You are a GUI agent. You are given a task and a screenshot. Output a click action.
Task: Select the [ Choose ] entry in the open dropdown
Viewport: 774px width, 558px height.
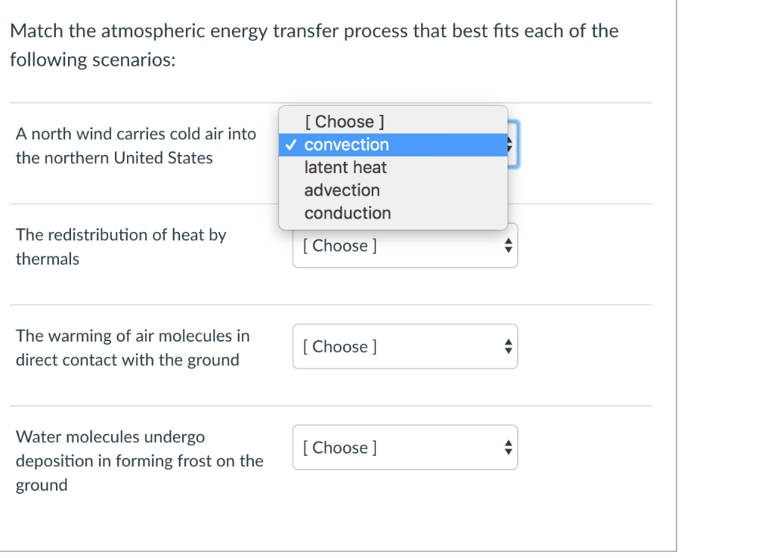point(345,121)
